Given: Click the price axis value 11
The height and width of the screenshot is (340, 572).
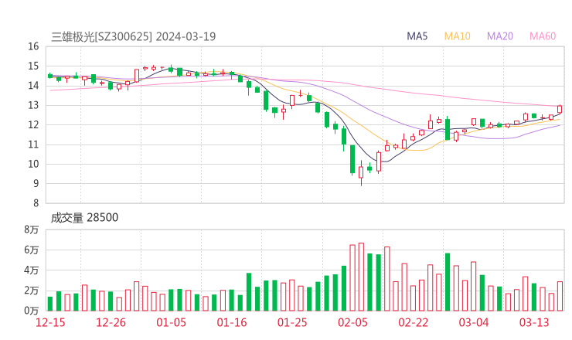Looking at the screenshot, I should coord(33,144).
